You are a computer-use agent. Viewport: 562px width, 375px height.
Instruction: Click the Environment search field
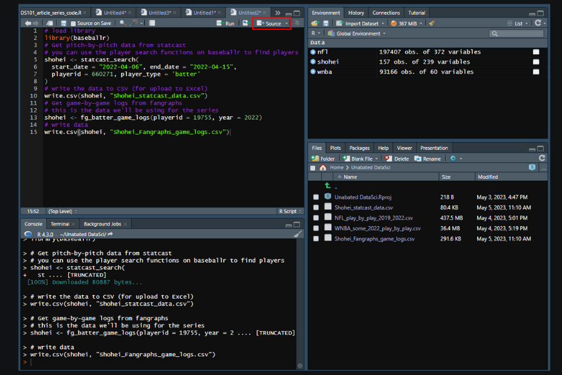click(x=516, y=33)
